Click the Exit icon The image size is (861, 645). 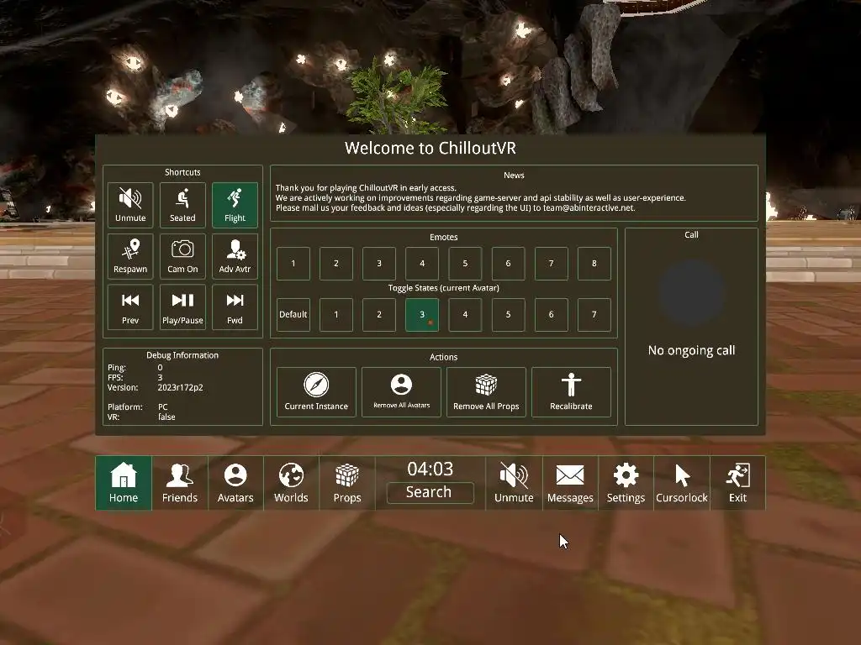[x=737, y=483]
